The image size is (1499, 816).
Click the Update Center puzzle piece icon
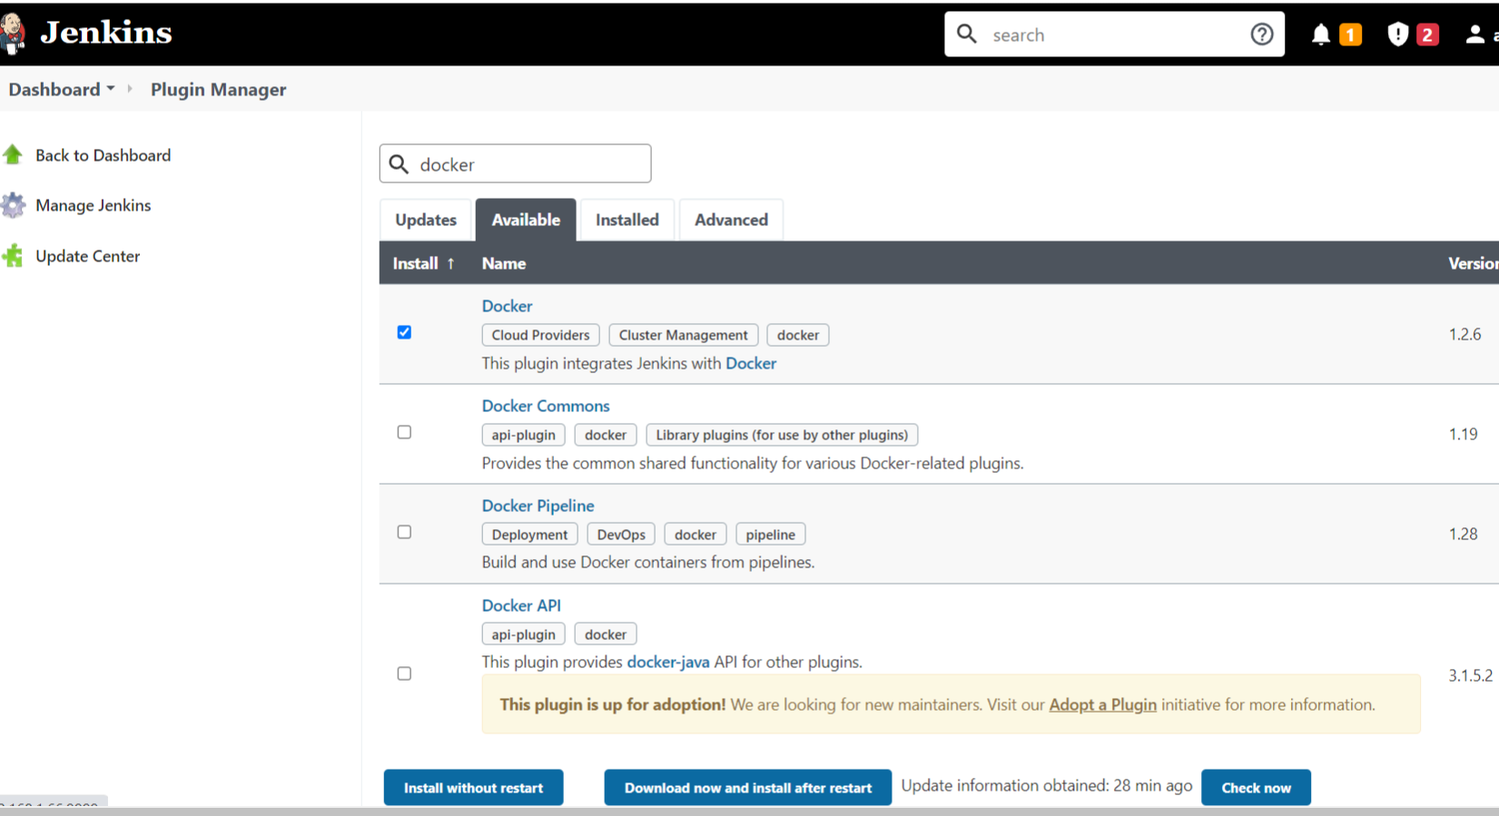point(13,256)
